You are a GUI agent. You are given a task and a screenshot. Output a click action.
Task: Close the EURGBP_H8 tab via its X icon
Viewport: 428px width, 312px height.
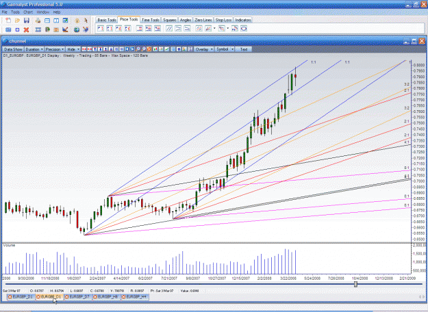(95, 297)
